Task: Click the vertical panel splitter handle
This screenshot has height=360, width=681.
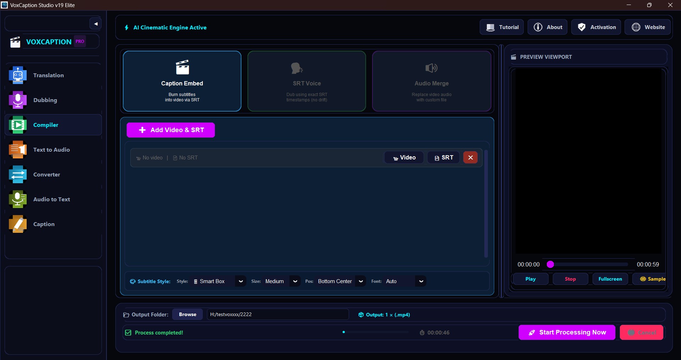Action: 501,171
